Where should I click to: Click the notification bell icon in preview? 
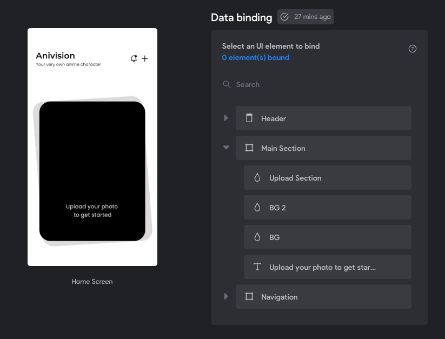134,58
